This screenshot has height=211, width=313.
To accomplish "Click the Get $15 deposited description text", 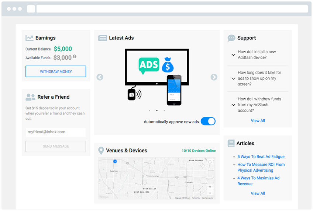I will pyautogui.click(x=55, y=113).
